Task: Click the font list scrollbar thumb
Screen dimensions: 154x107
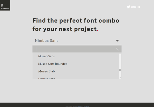Action: point(120,70)
